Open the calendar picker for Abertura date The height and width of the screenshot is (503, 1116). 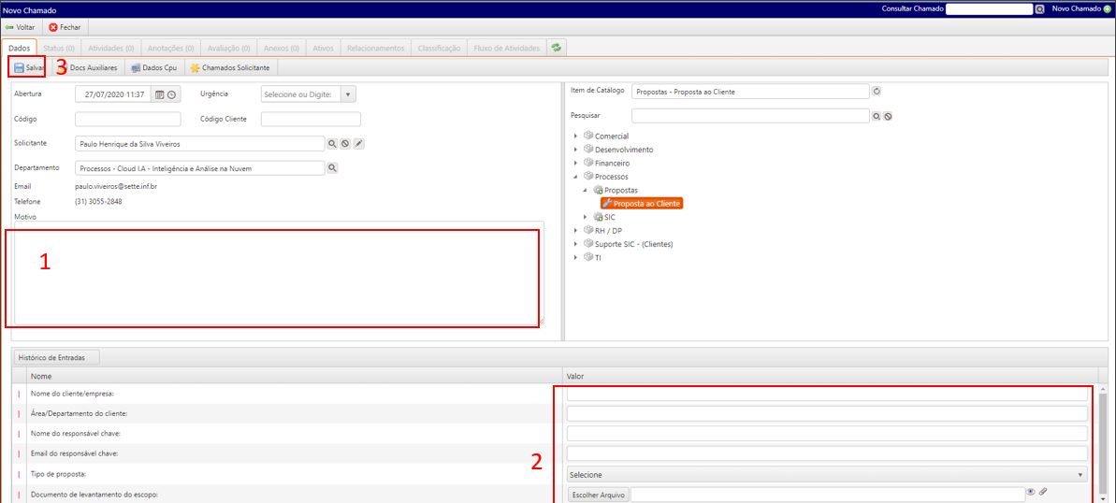159,94
